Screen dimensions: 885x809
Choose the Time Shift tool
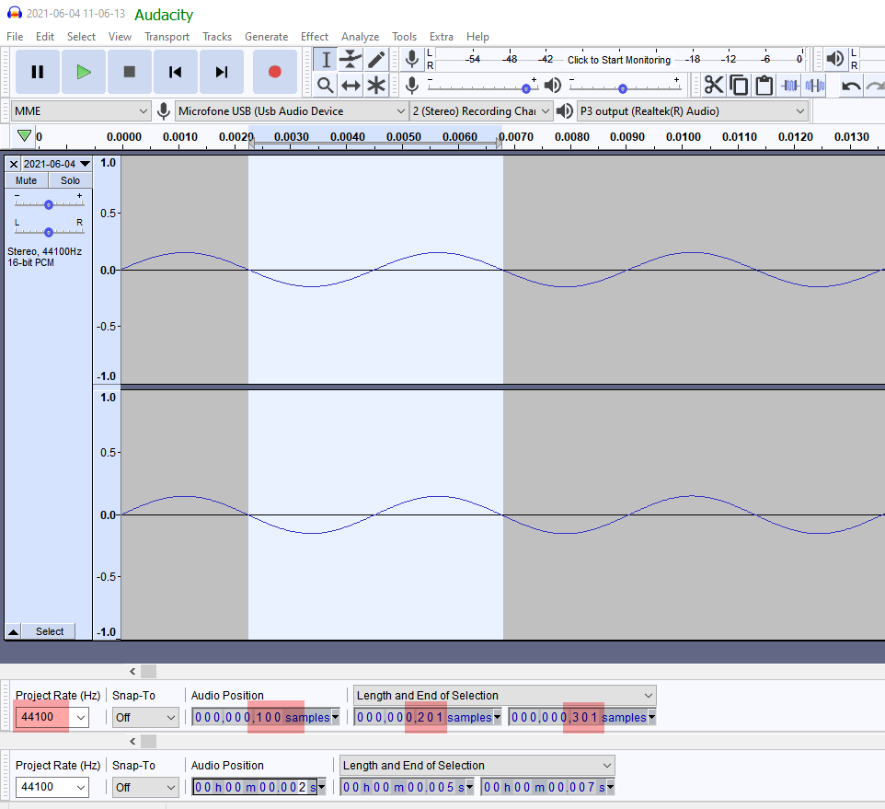(x=351, y=84)
